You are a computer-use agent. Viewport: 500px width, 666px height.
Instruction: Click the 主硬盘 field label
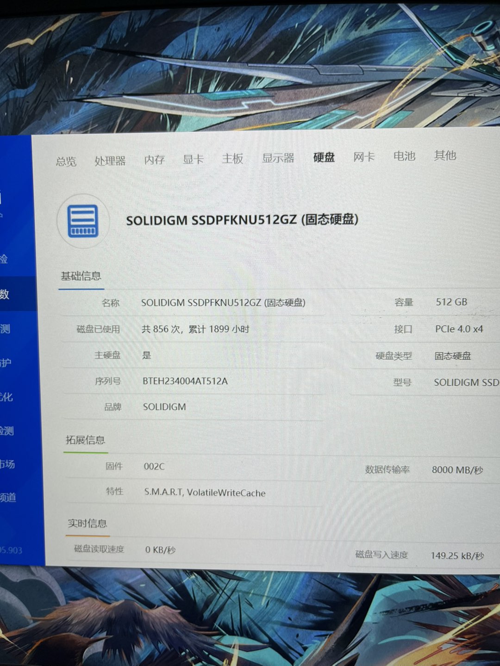click(107, 355)
